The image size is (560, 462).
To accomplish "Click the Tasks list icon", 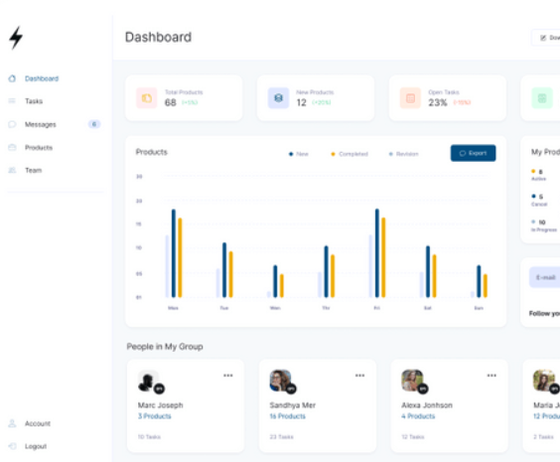I will coord(12,101).
